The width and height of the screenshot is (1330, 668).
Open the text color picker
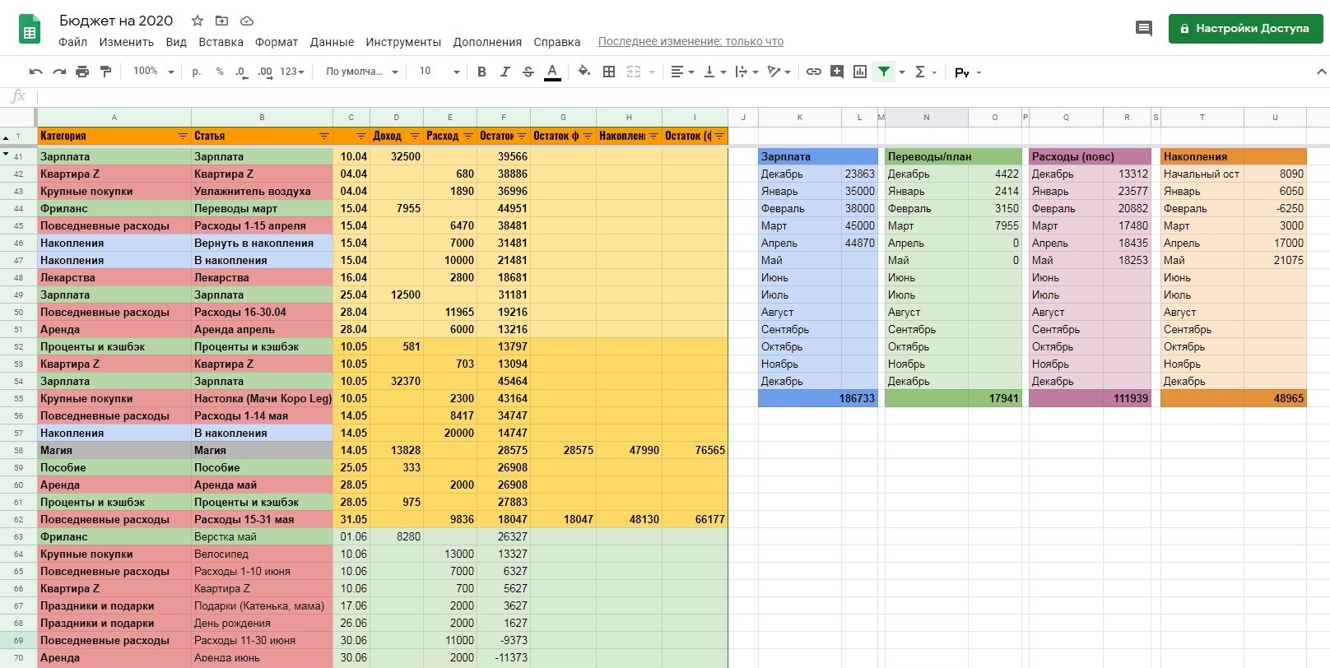click(552, 72)
